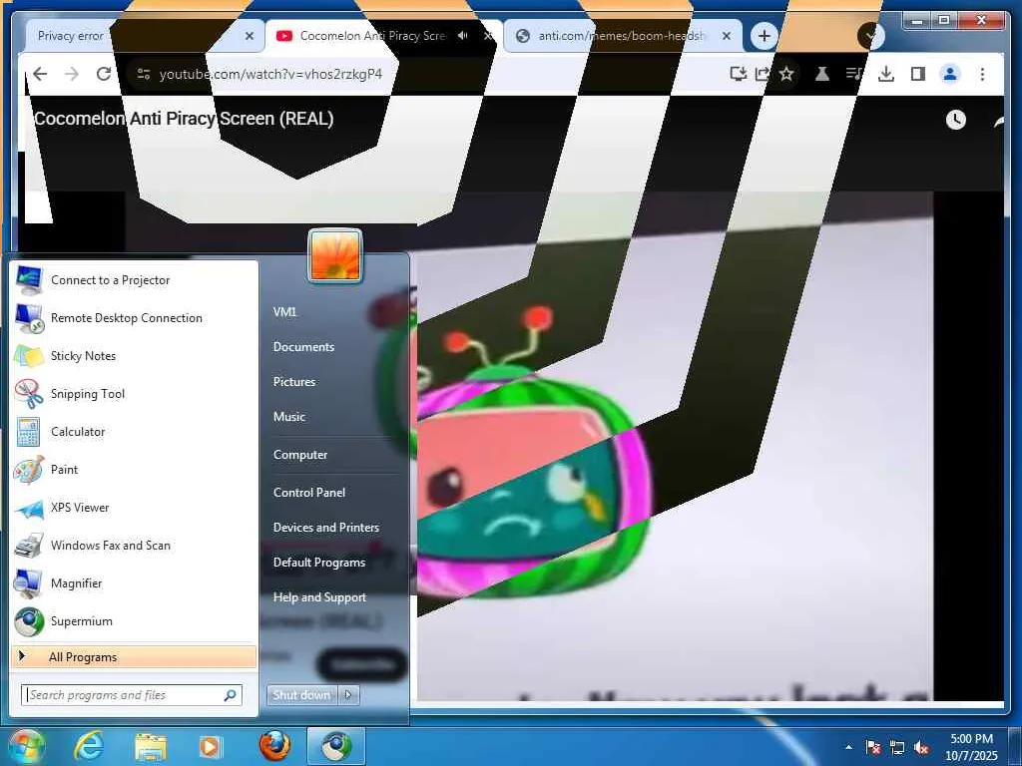
Task: Open Control Panel
Action: pos(309,493)
